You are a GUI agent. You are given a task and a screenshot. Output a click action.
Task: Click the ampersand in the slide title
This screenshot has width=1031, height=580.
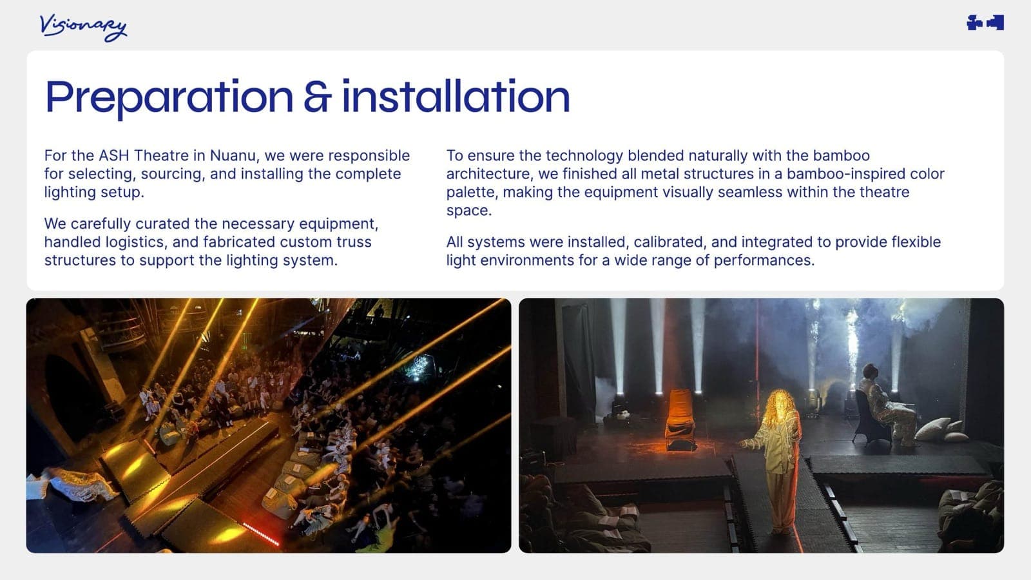click(x=317, y=97)
